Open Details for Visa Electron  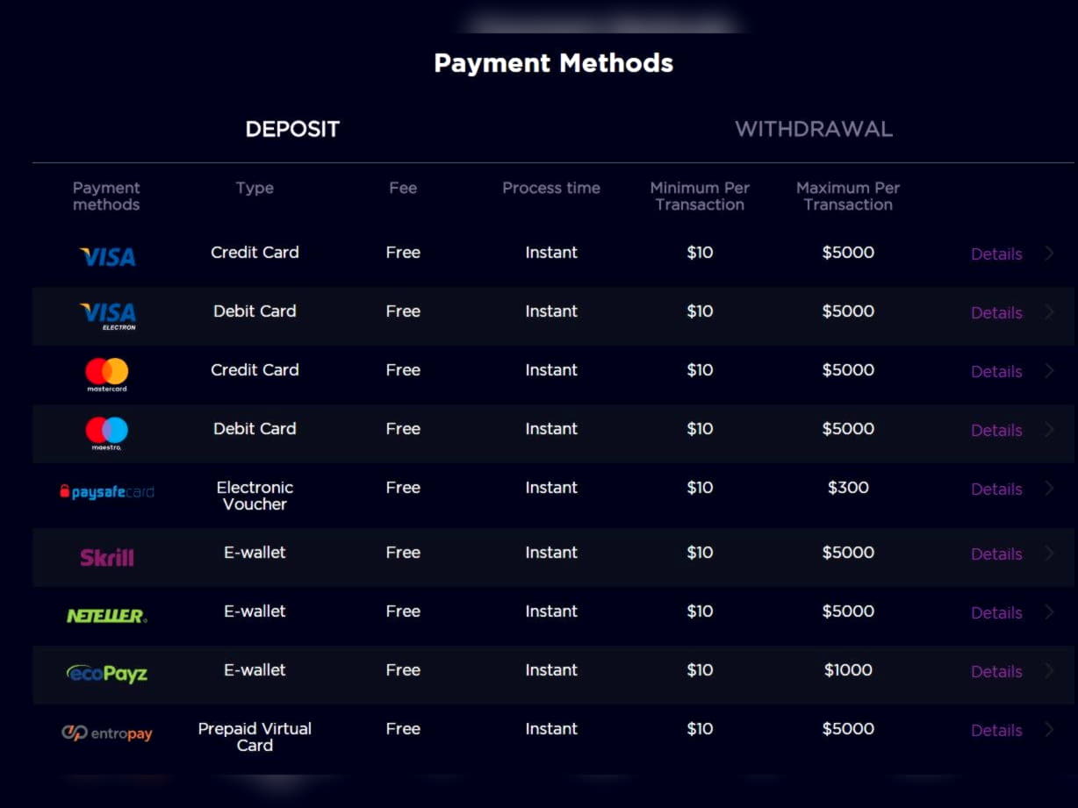click(996, 313)
